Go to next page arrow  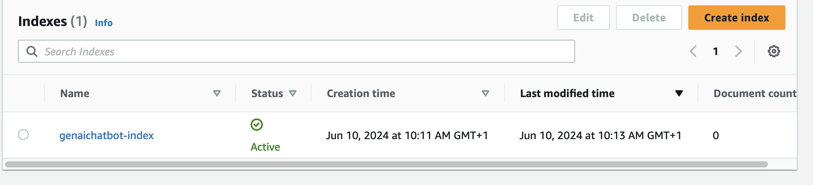pos(738,51)
